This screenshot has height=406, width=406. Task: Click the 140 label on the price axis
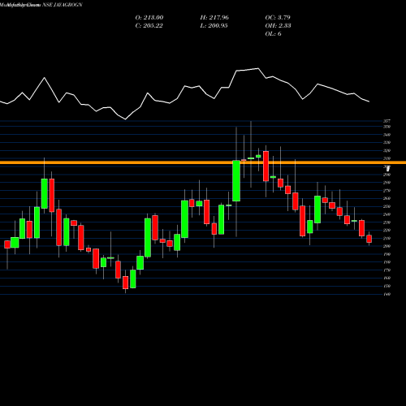click(x=387, y=294)
